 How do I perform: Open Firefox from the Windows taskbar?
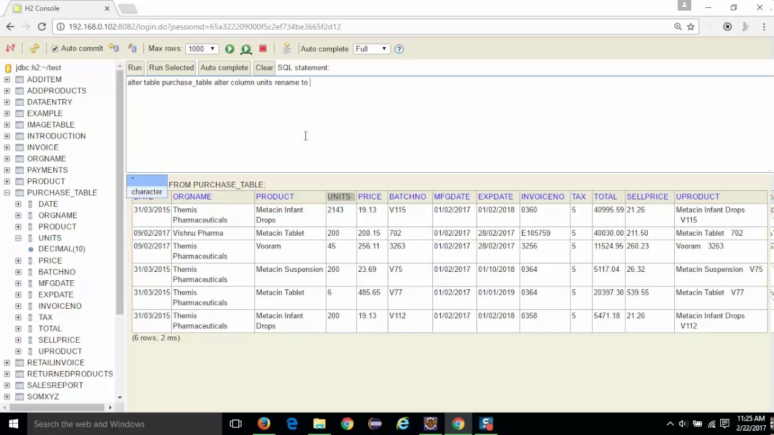point(264,424)
